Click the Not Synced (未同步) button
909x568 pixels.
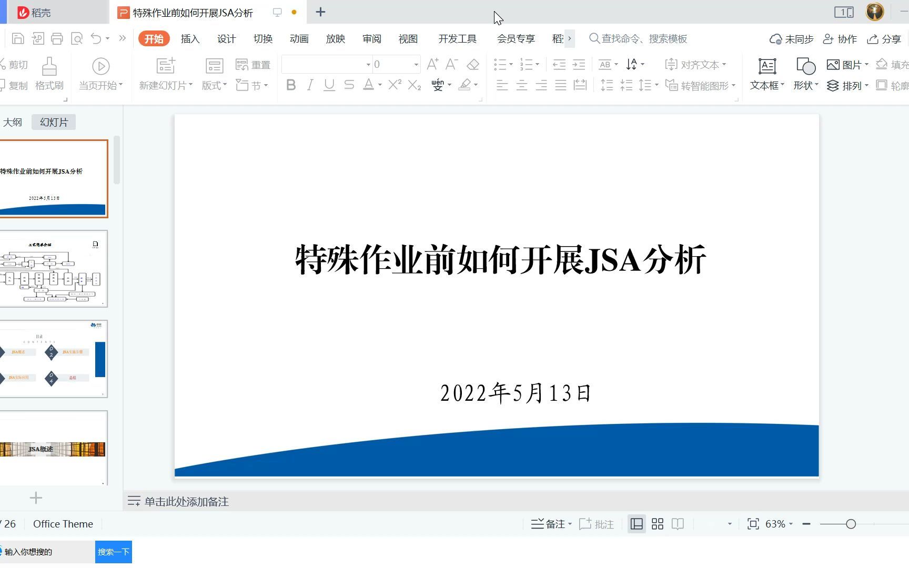pos(791,39)
